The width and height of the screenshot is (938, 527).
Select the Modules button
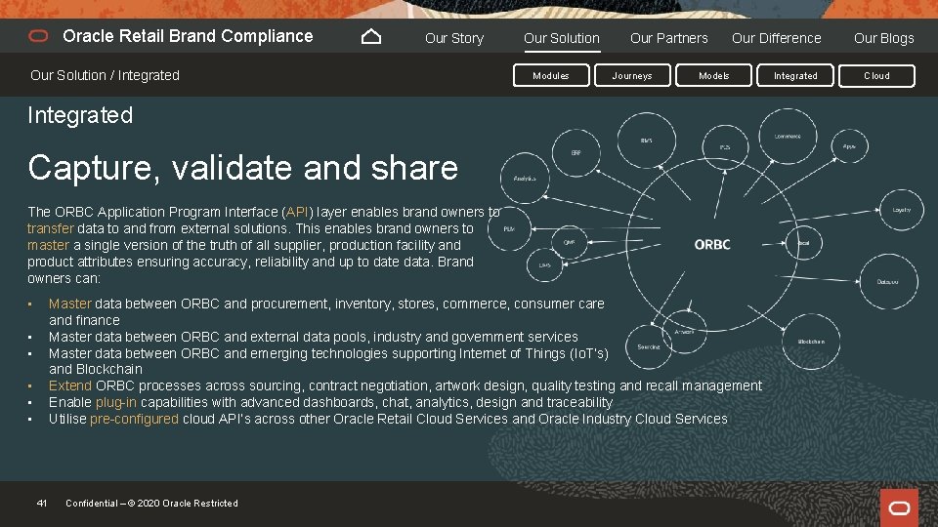551,76
